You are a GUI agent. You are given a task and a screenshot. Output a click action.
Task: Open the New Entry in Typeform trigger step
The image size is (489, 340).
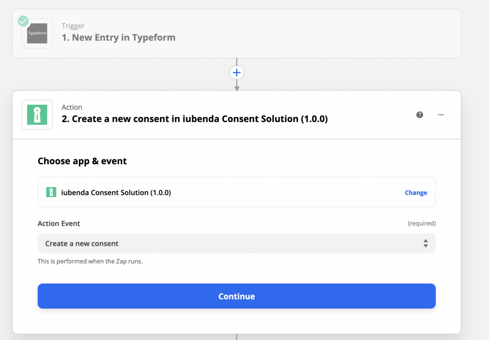coord(118,37)
